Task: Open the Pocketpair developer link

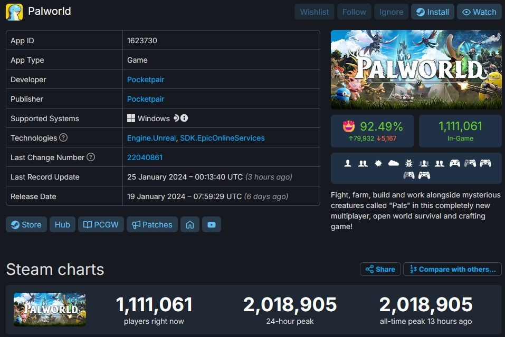Action: (x=146, y=79)
